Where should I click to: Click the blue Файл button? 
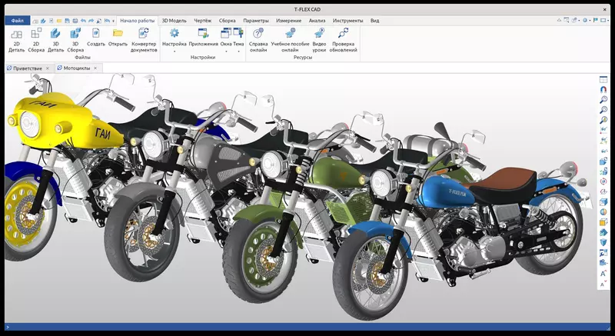(x=17, y=21)
